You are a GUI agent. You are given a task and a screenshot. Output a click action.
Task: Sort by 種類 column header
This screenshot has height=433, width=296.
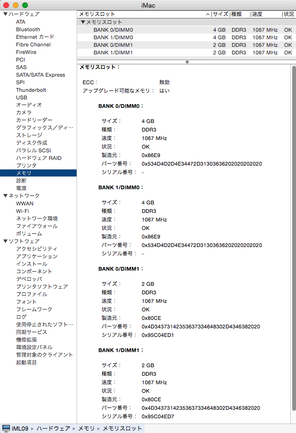point(240,14)
